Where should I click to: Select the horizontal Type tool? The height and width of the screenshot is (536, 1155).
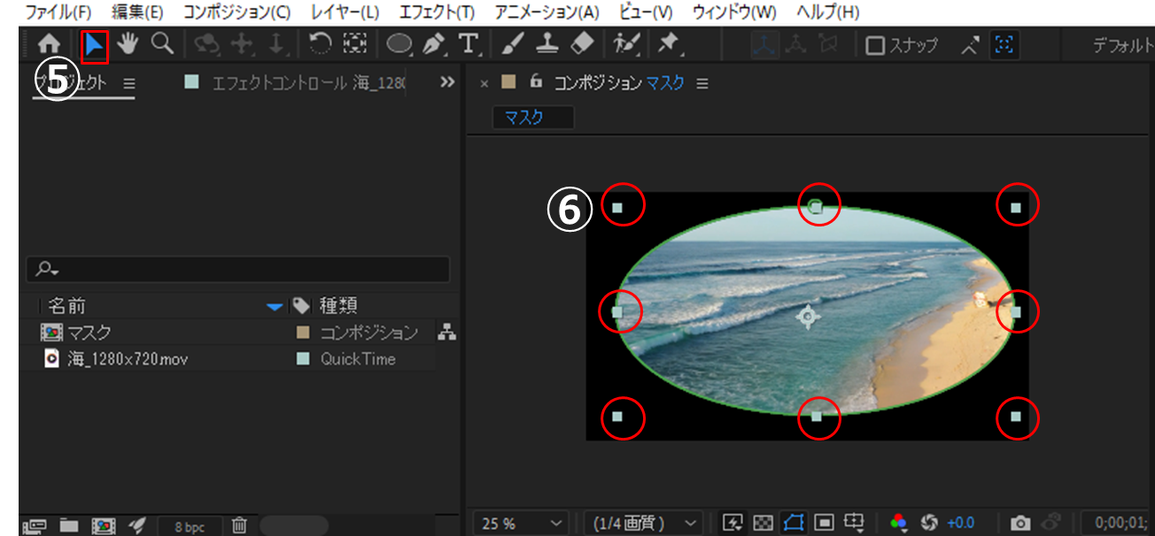point(468,44)
